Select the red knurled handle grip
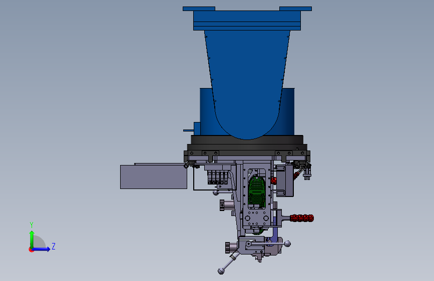The height and width of the screenshot is (281, 434). (302, 218)
